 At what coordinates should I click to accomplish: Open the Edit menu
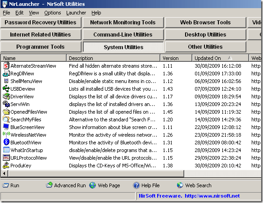[19, 13]
